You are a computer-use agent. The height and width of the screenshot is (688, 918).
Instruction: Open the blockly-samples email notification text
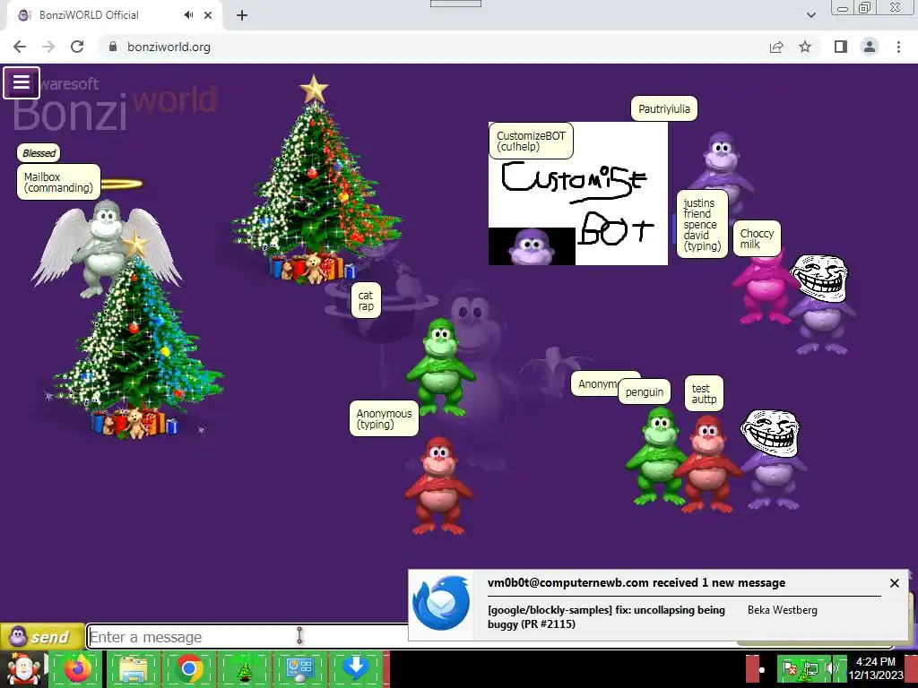pyautogui.click(x=606, y=616)
